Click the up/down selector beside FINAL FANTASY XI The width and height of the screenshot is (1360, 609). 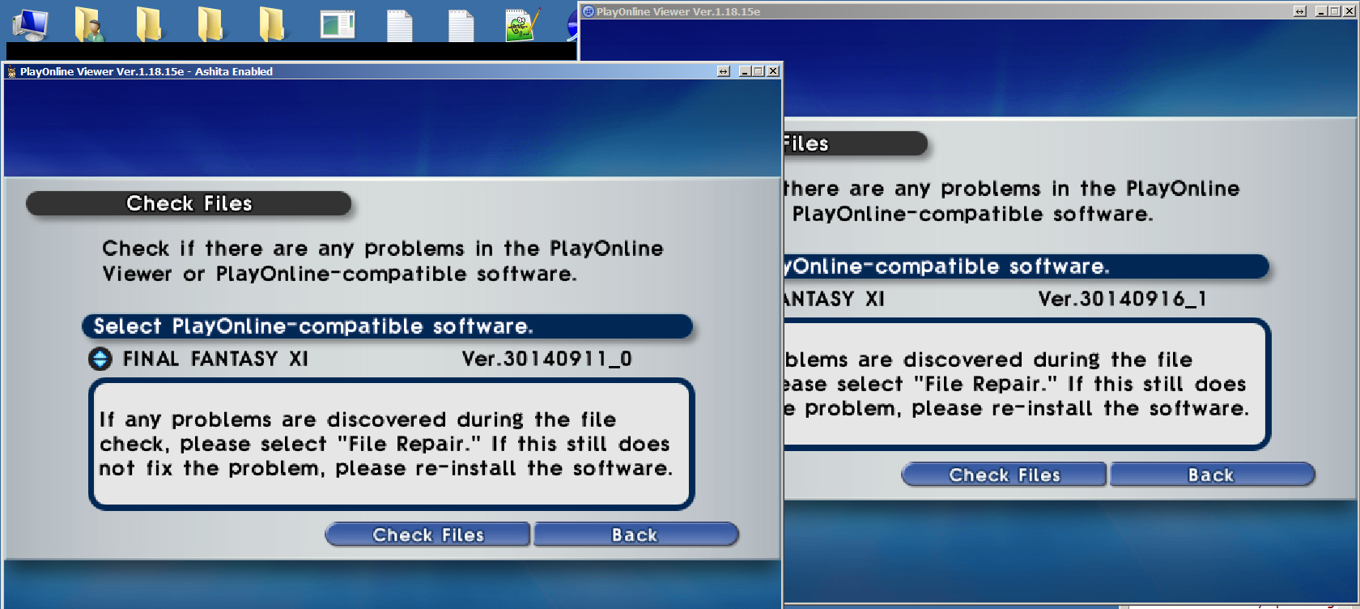(x=100, y=359)
